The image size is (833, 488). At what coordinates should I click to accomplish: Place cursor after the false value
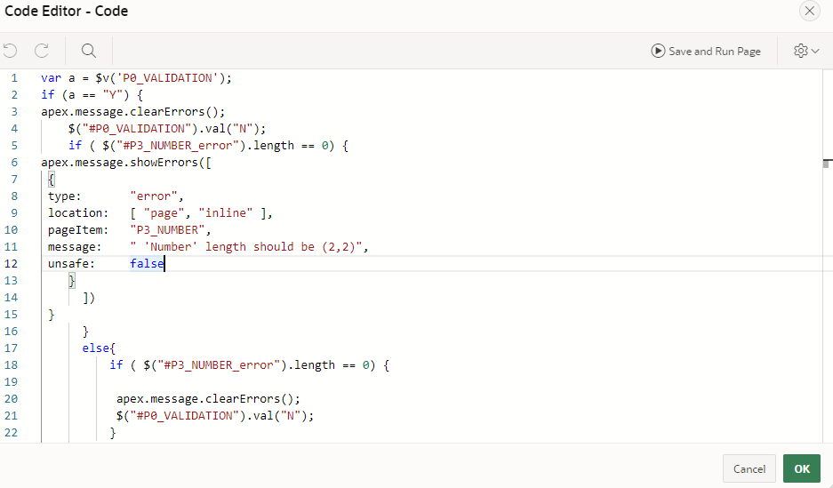(165, 263)
